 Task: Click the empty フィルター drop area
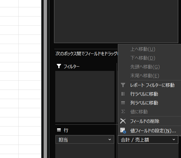[x=85, y=97]
